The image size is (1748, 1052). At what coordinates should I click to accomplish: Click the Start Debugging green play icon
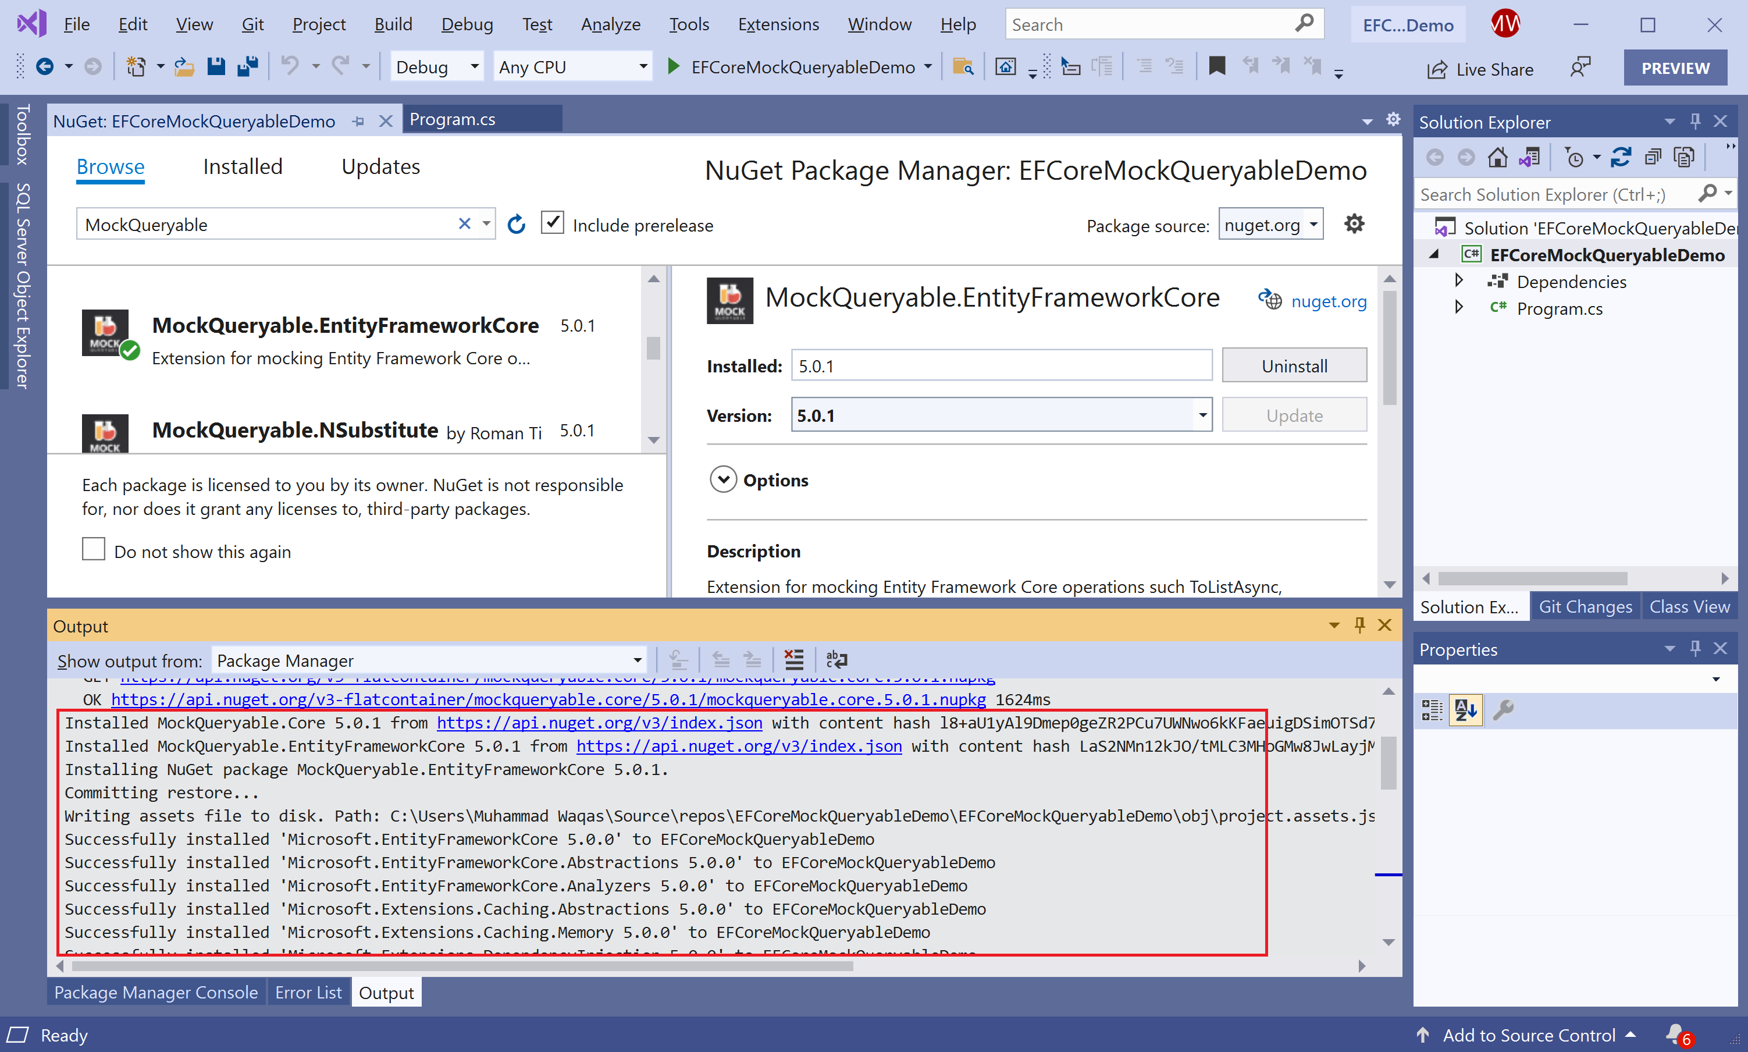tap(673, 67)
